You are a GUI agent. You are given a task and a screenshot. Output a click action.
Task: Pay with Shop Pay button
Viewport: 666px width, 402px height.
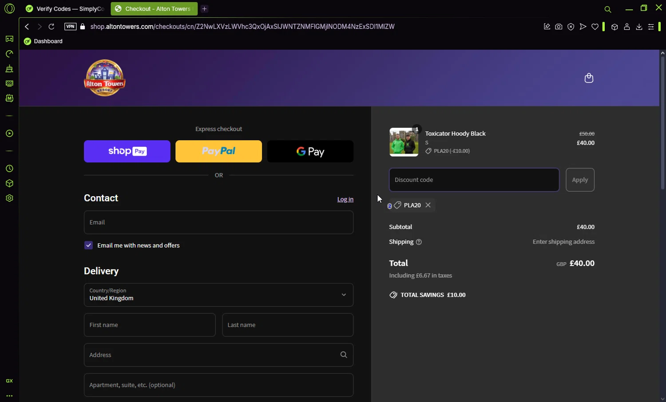[x=127, y=151]
